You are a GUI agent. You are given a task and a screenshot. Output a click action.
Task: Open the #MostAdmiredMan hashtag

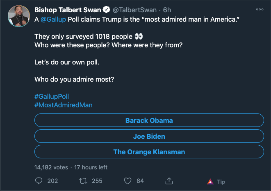pyautogui.click(x=64, y=105)
